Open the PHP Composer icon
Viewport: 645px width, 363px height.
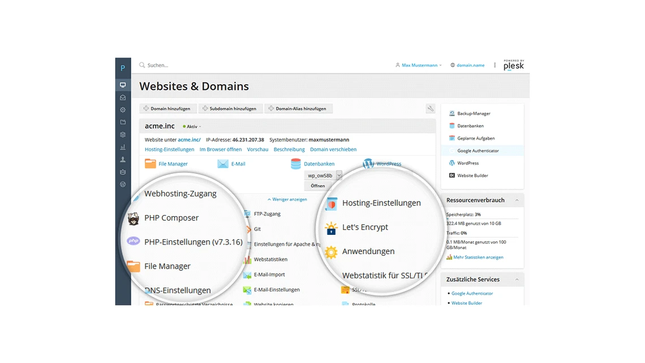point(134,218)
